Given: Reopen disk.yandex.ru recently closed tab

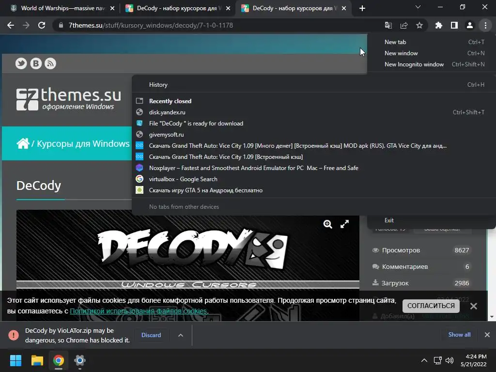Looking at the screenshot, I should point(314,112).
